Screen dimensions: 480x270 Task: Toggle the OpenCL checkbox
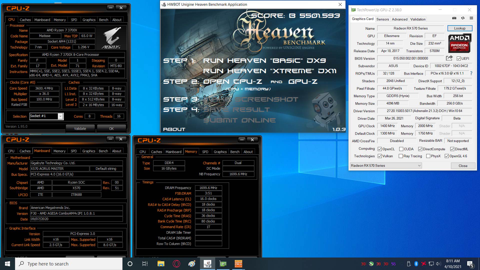coord(380,149)
